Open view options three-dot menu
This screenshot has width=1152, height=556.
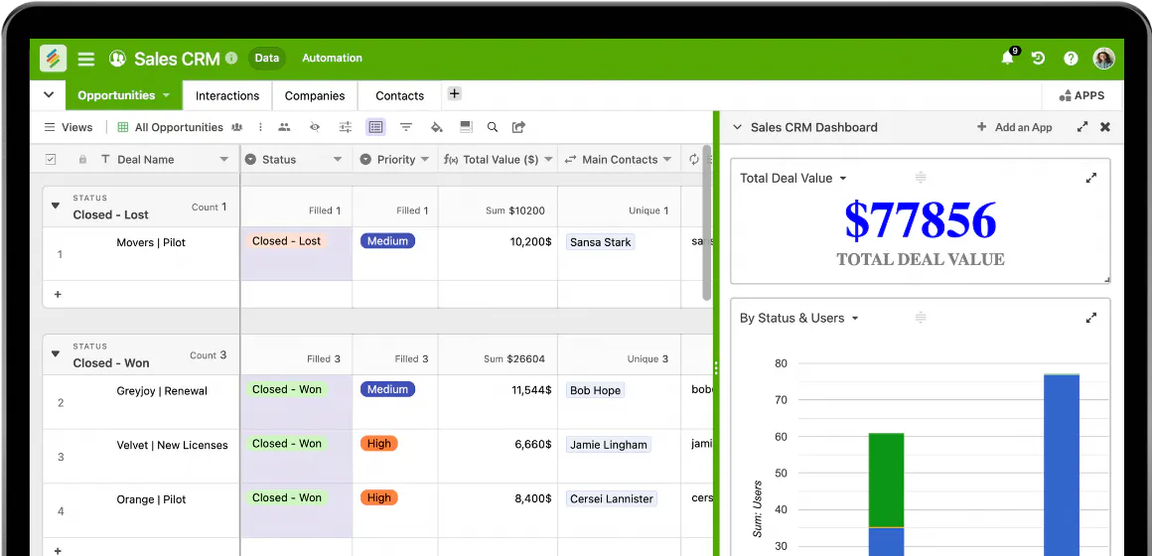pyautogui.click(x=260, y=127)
